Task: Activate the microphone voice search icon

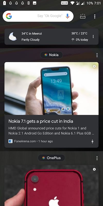Action: [x=67, y=16]
